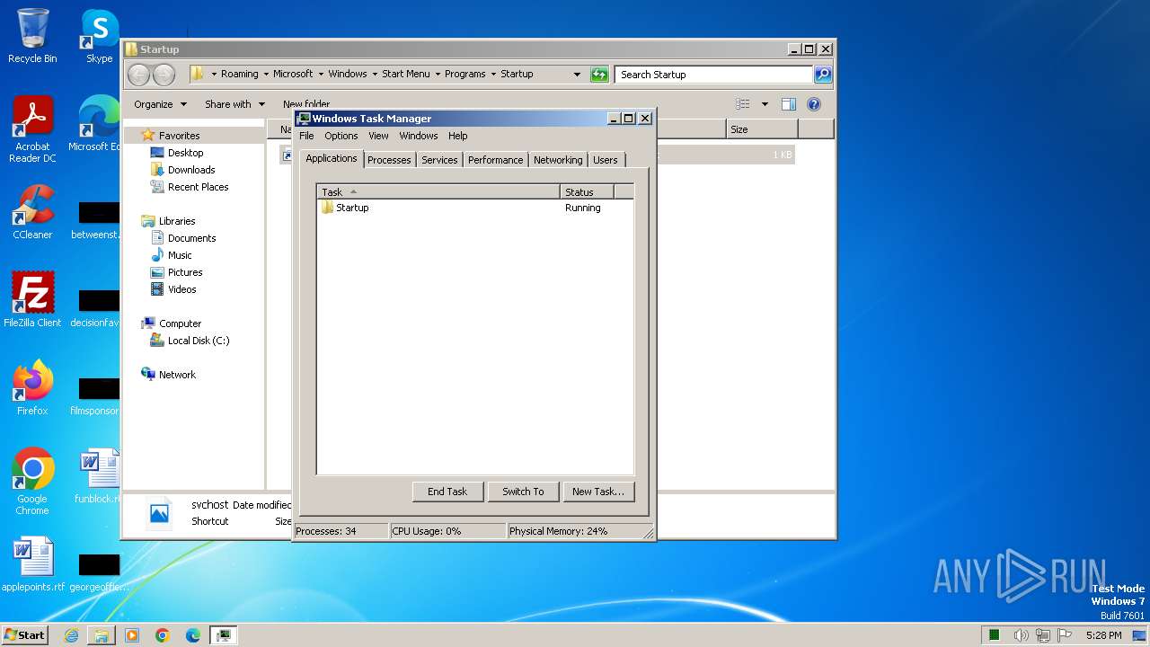Screen dimensions: 1150x647
Task: Open Microsoft Edge desktop shortcut
Action: 94,124
